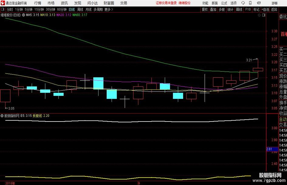Open the 问小达 menu
This screenshot has height=185, width=287.
pos(92,3)
